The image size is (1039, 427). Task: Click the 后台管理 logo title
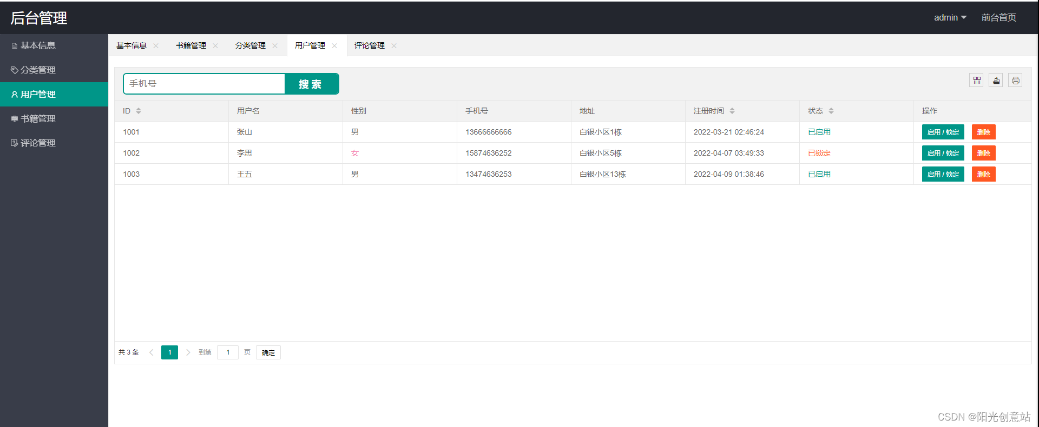point(39,18)
